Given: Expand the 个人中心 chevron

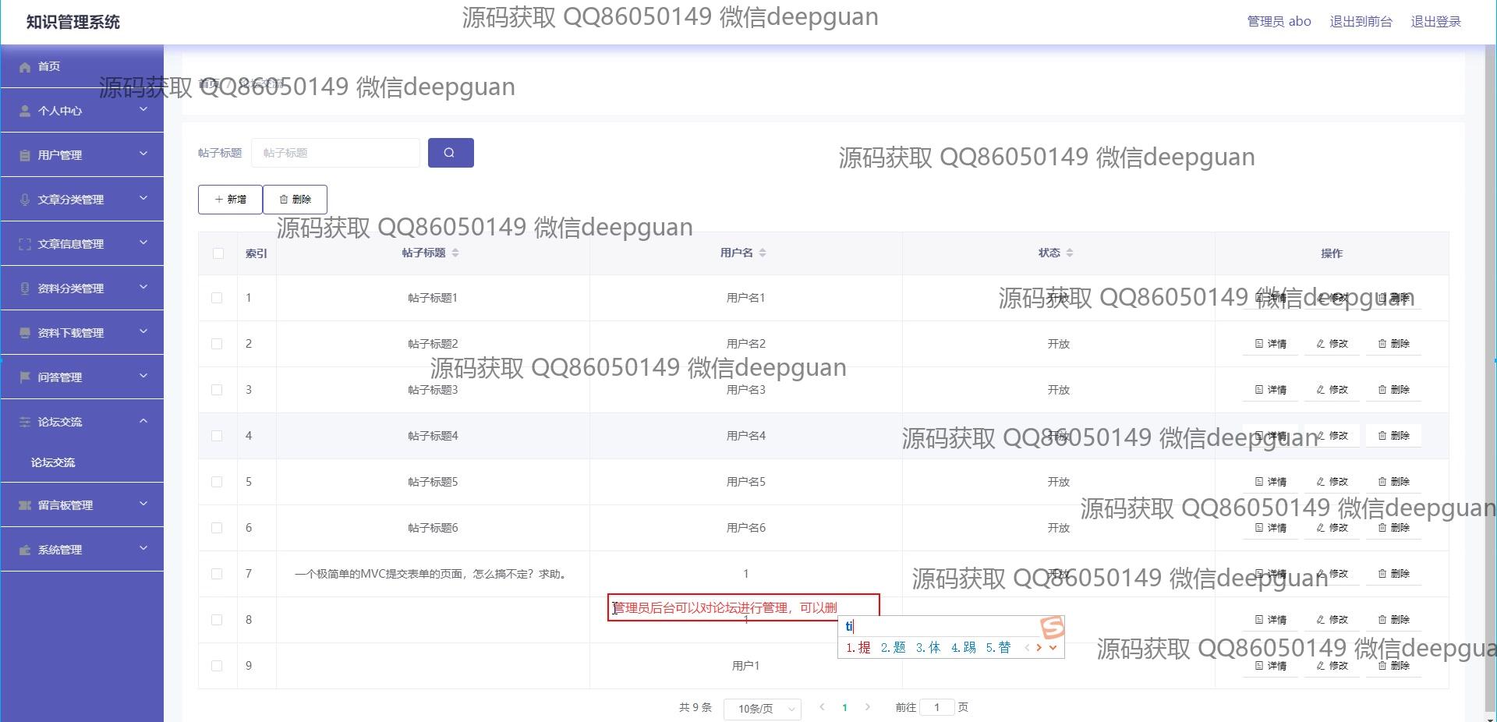Looking at the screenshot, I should (143, 110).
